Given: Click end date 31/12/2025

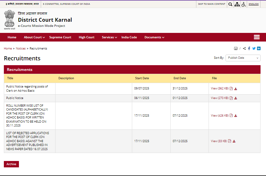Looking at the screenshot, I should tap(180, 88).
